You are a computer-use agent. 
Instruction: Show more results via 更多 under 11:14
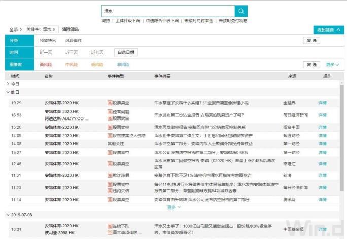point(174,207)
